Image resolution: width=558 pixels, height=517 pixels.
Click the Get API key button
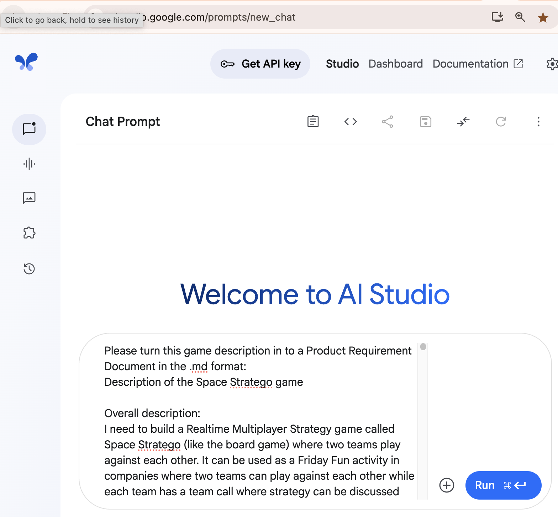[x=260, y=64]
